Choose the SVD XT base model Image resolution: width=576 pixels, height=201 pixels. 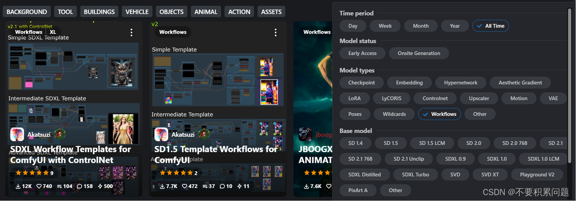(490, 175)
